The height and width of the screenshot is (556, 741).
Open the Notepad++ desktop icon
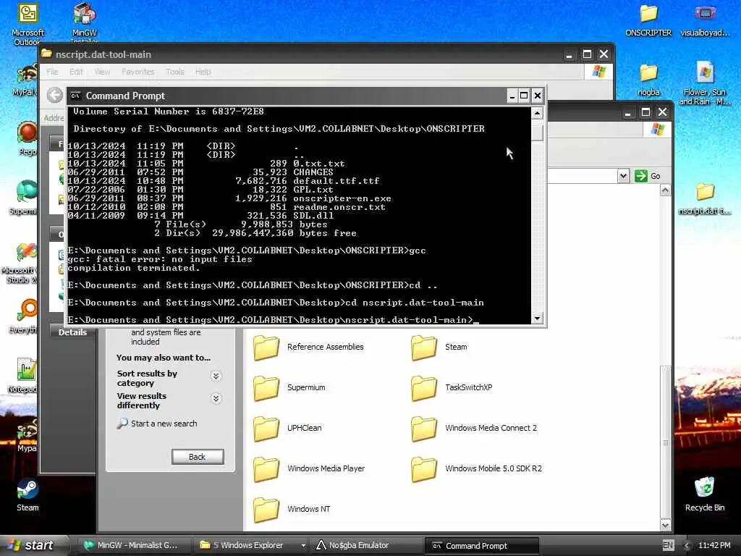[x=24, y=376]
